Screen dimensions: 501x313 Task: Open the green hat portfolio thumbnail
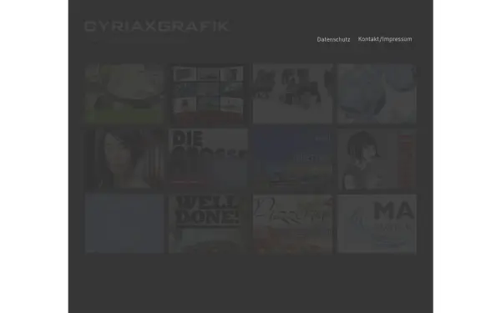click(x=124, y=93)
